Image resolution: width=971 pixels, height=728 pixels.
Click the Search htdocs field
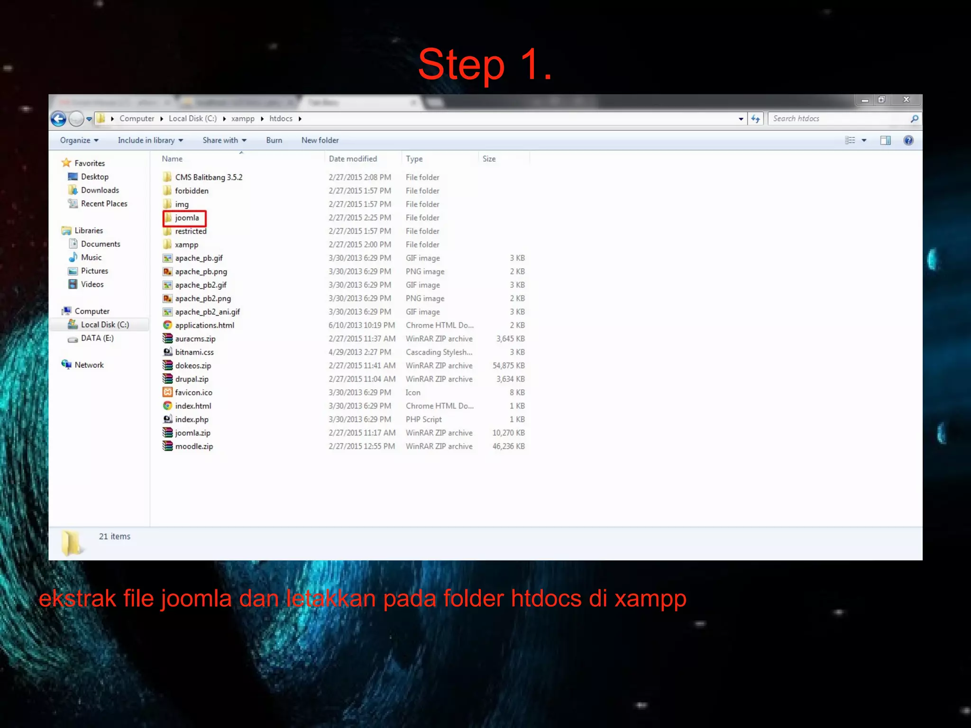(x=838, y=118)
